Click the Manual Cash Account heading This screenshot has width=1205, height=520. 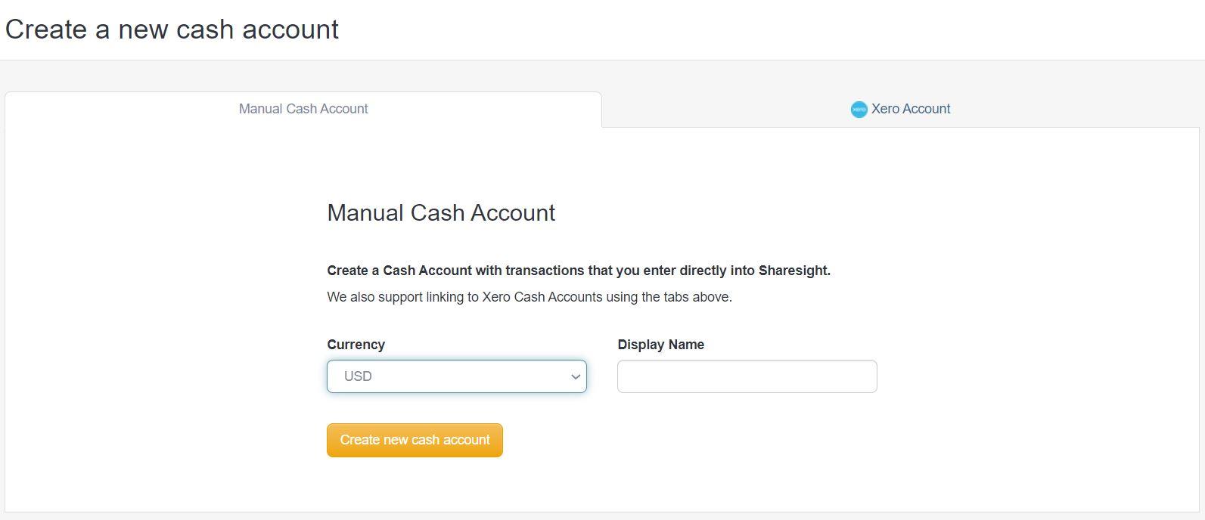(x=441, y=212)
